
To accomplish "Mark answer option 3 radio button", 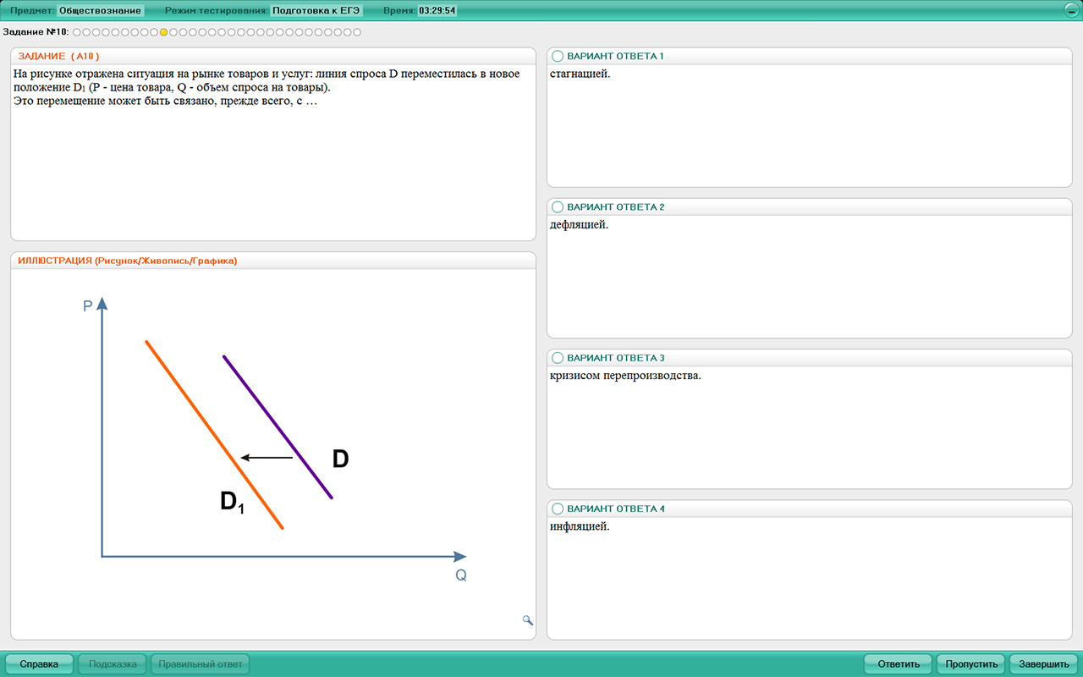I will point(557,358).
